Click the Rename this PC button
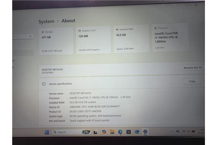Screen dimensions: 217x145 193,68
